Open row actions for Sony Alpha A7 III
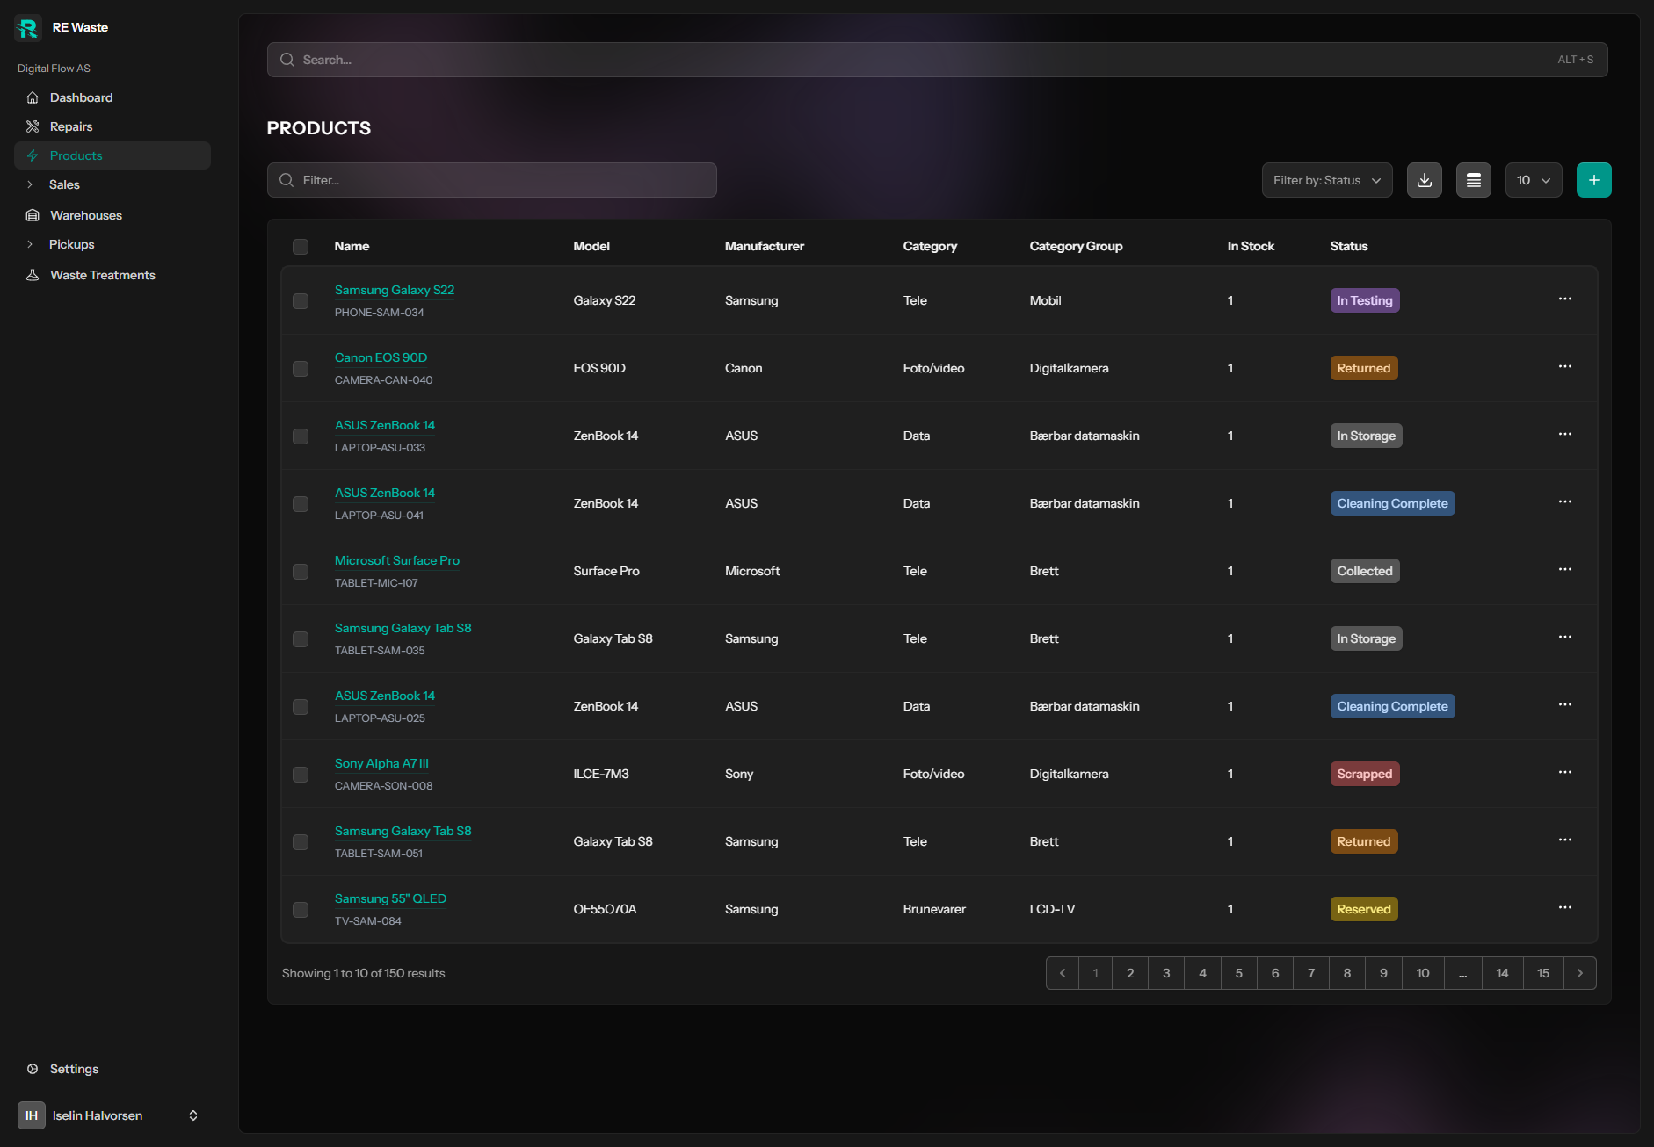This screenshot has height=1147, width=1654. [x=1565, y=773]
